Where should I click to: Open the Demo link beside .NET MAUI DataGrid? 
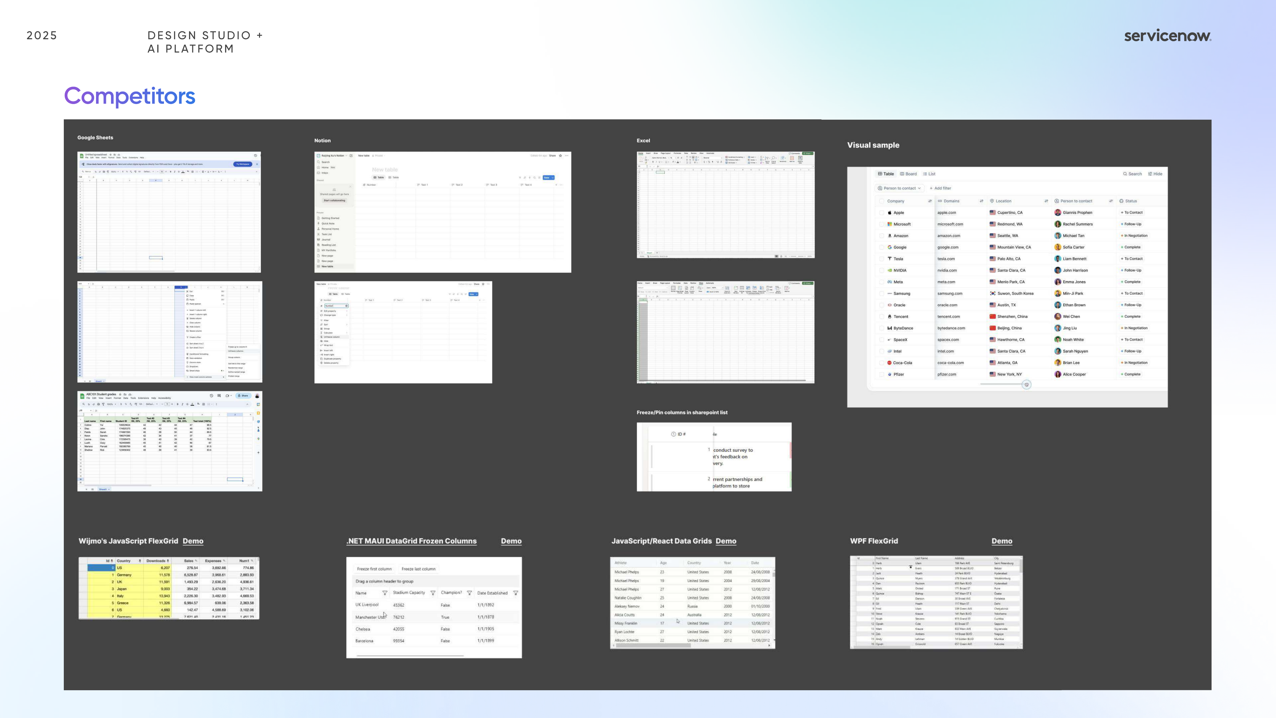click(511, 541)
